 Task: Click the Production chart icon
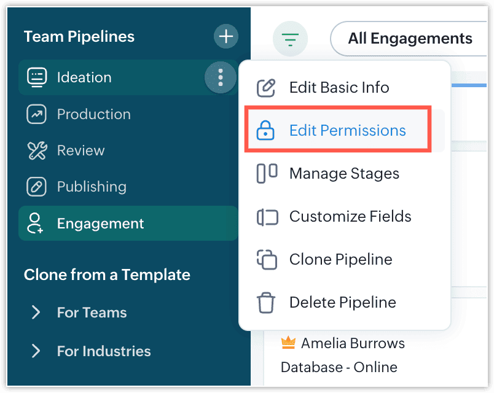[37, 114]
